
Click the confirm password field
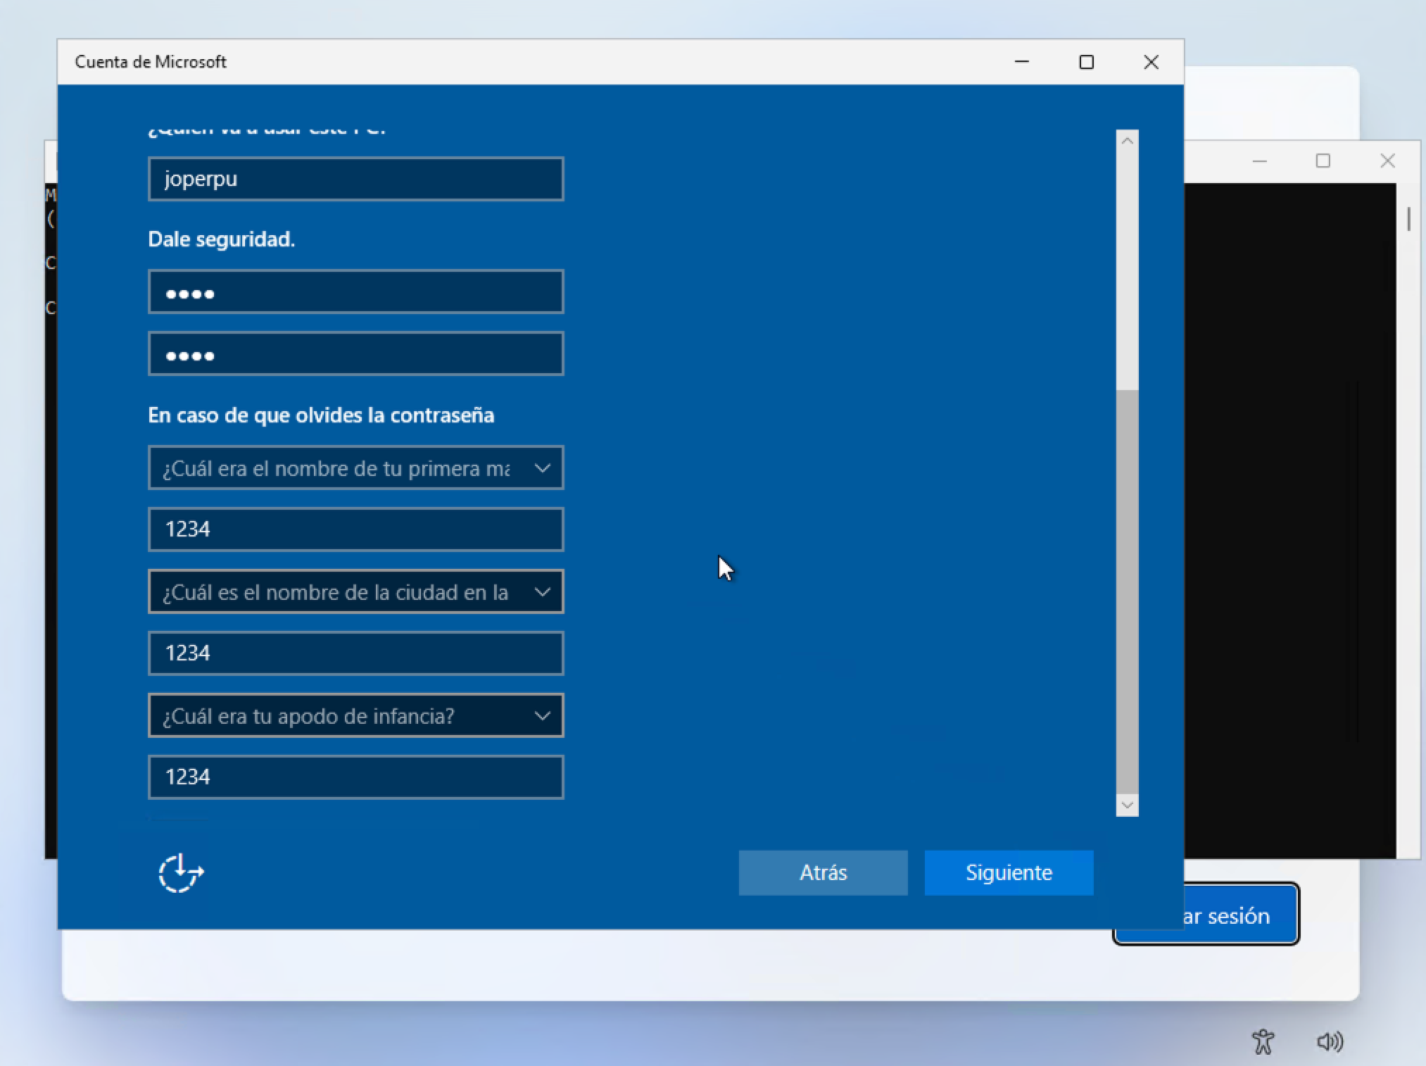point(356,353)
